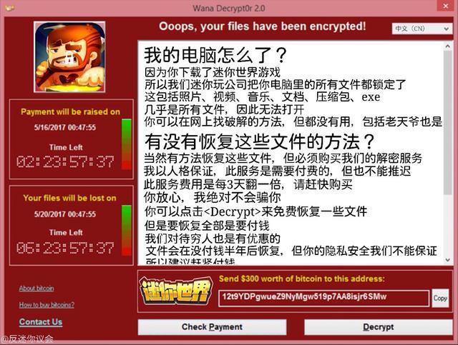The width and height of the screenshot is (458, 345).
Task: Click the files lost countdown progress bar
Action: coord(126,231)
